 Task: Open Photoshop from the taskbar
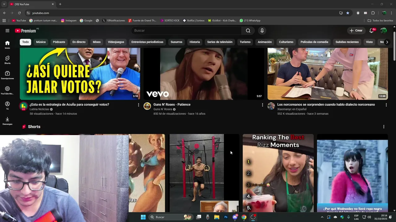[226, 217]
